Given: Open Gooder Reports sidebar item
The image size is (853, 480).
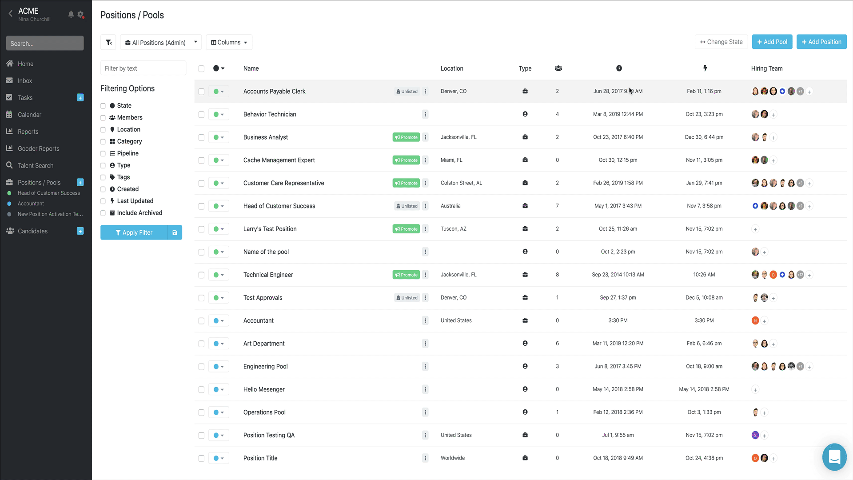Looking at the screenshot, I should tap(38, 148).
